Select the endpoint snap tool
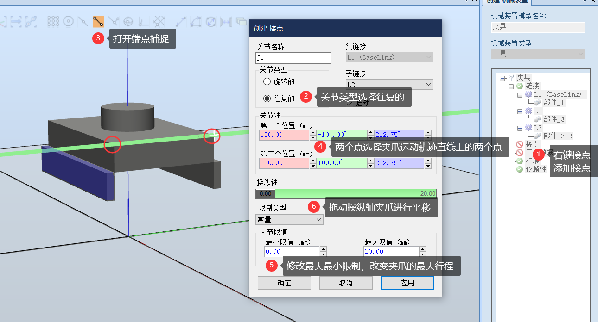598x322 pixels. (x=98, y=21)
